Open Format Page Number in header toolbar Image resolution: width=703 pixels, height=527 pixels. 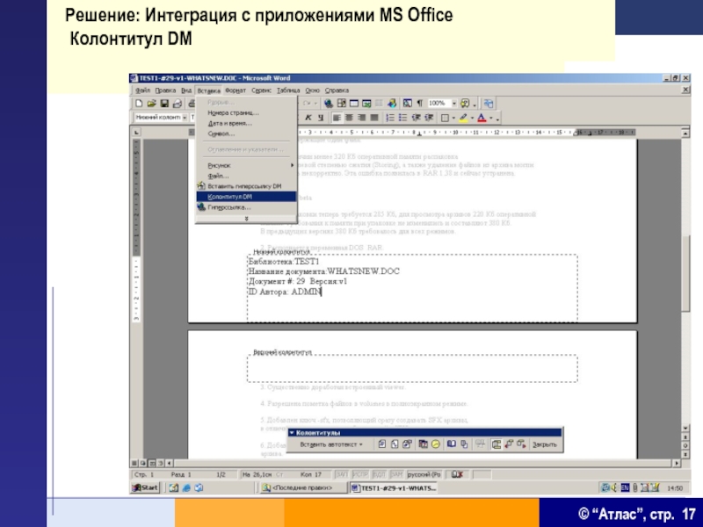[x=407, y=444]
